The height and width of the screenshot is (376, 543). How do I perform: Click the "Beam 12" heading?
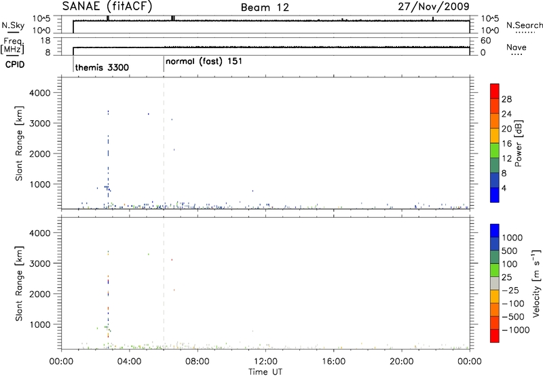click(265, 7)
